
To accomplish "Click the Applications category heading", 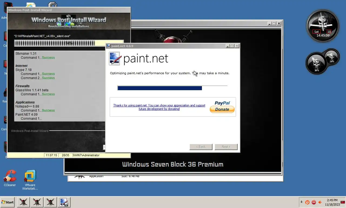I will coord(25,102).
